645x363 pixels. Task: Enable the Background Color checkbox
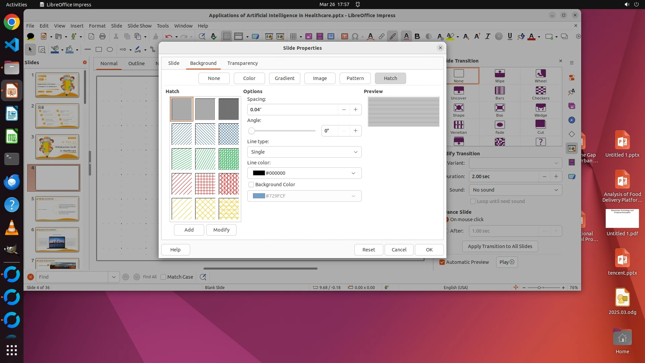tap(251, 185)
